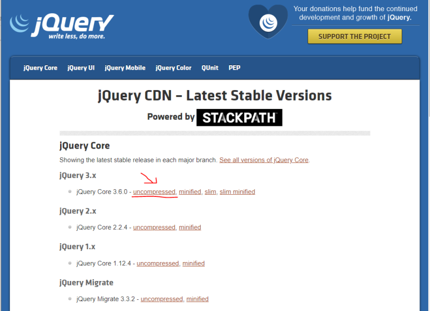
Task: Click the Powered by text
Action: tap(171, 117)
